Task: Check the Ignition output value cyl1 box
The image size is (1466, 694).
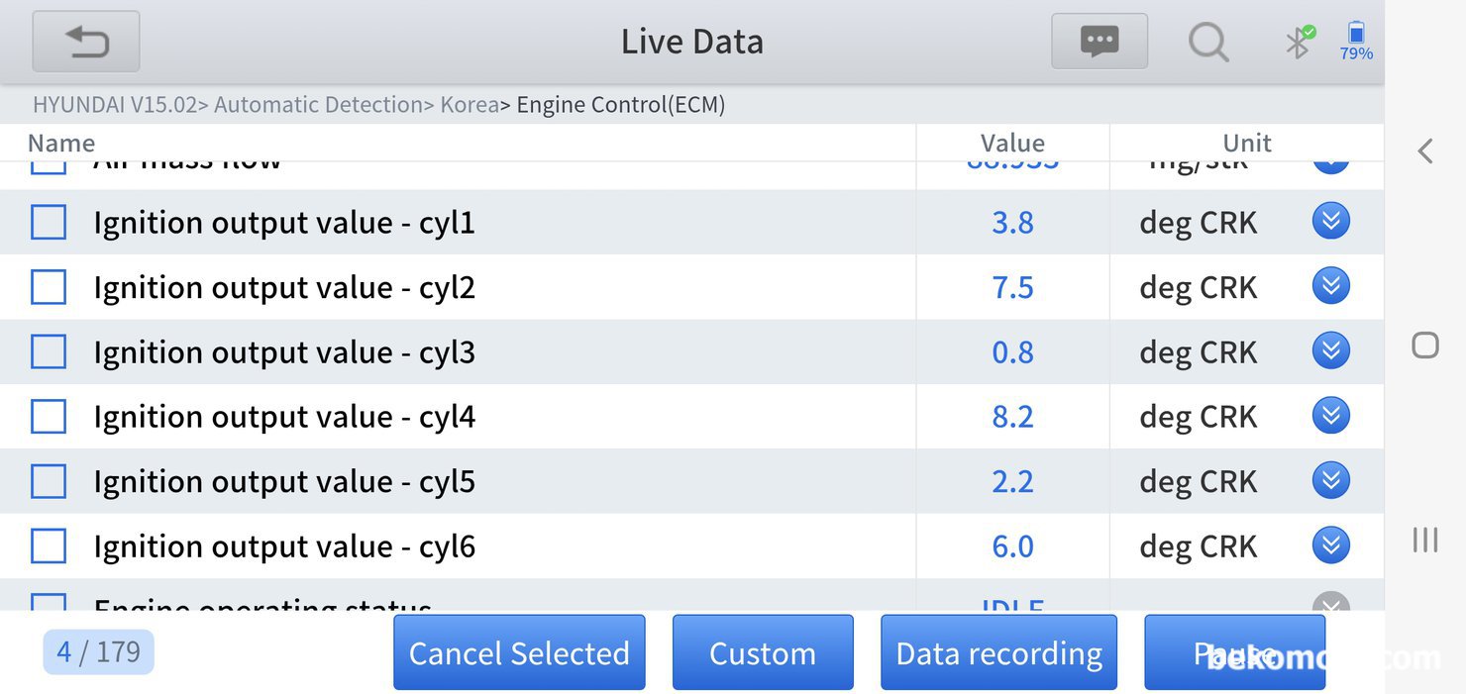Action: pos(49,223)
